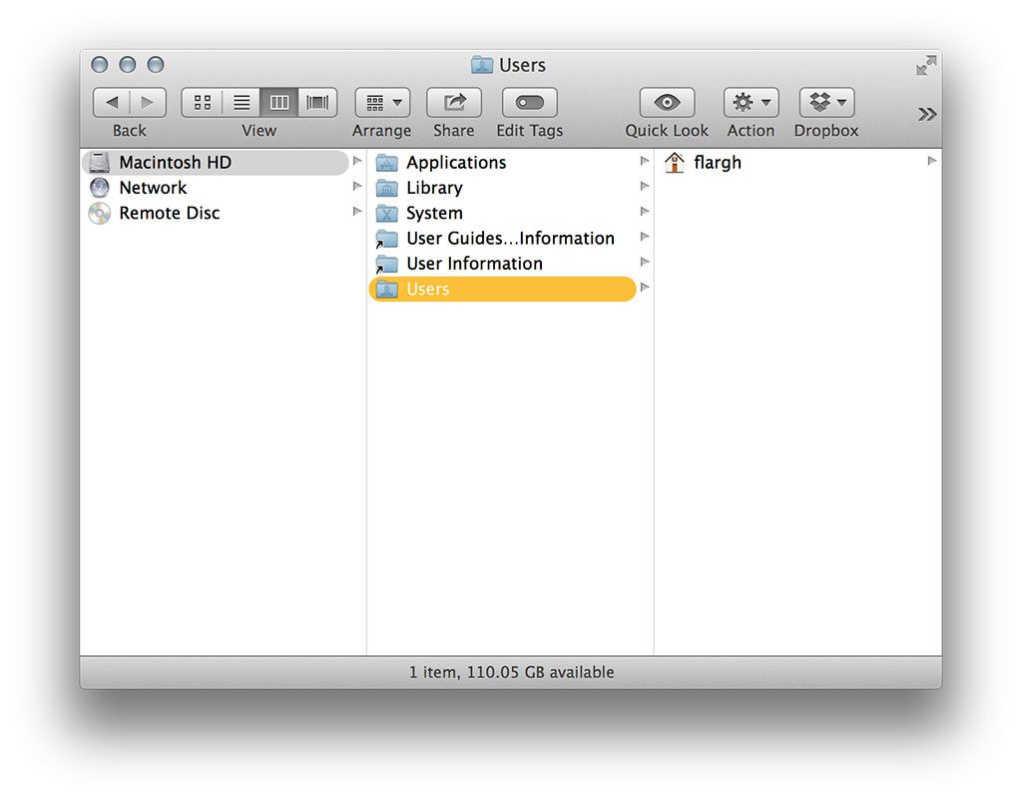Click the Forward arrow button

(148, 102)
